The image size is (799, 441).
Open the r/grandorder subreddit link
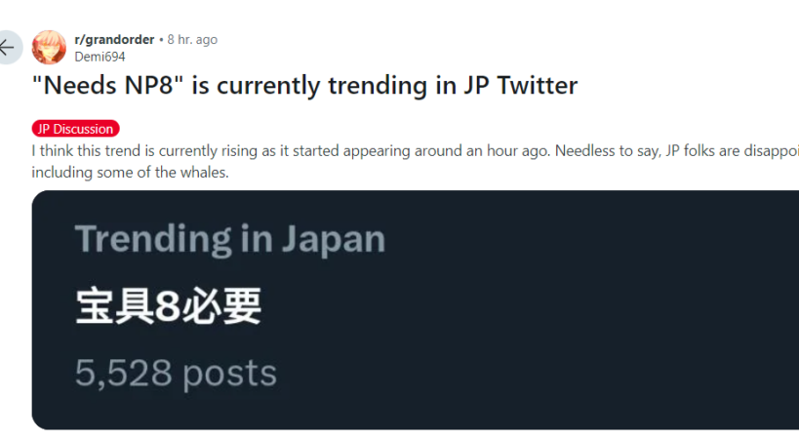pos(114,40)
